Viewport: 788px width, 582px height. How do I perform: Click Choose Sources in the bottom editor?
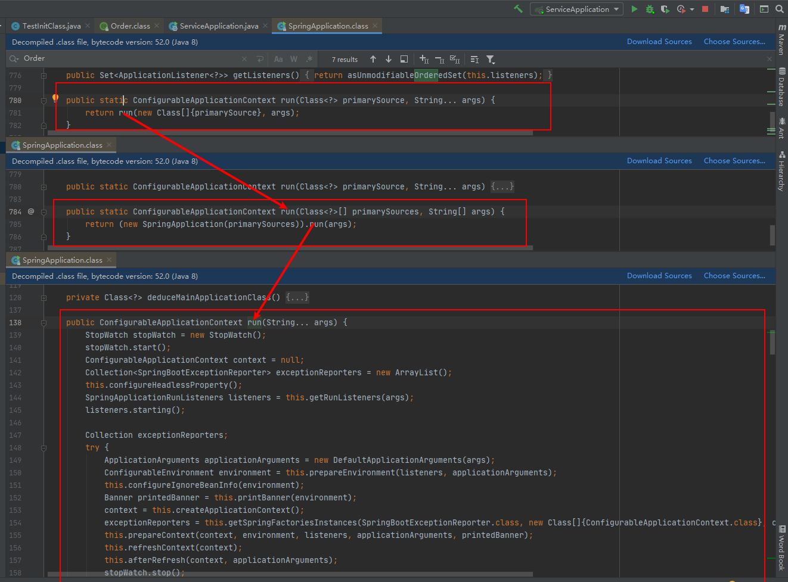click(x=734, y=276)
